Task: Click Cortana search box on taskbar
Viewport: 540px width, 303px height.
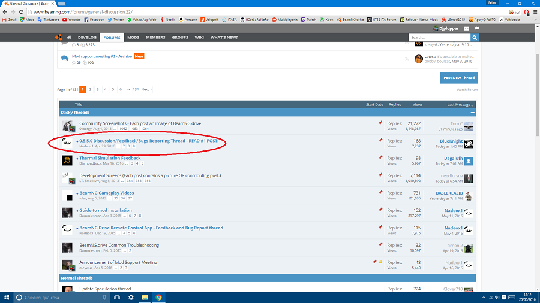Action: (x=62, y=298)
